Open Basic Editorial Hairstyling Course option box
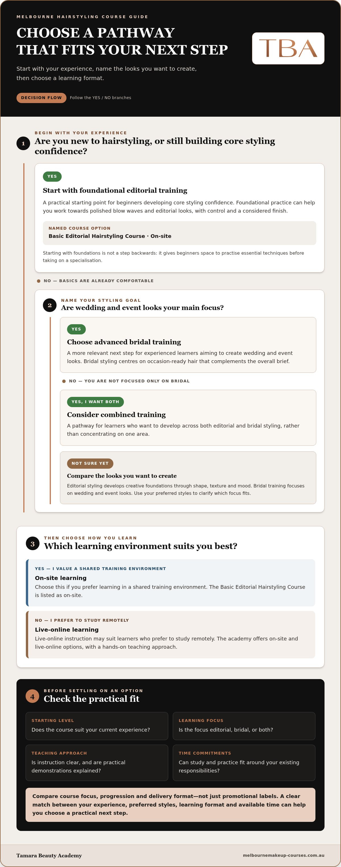341x867 pixels. 179,233
